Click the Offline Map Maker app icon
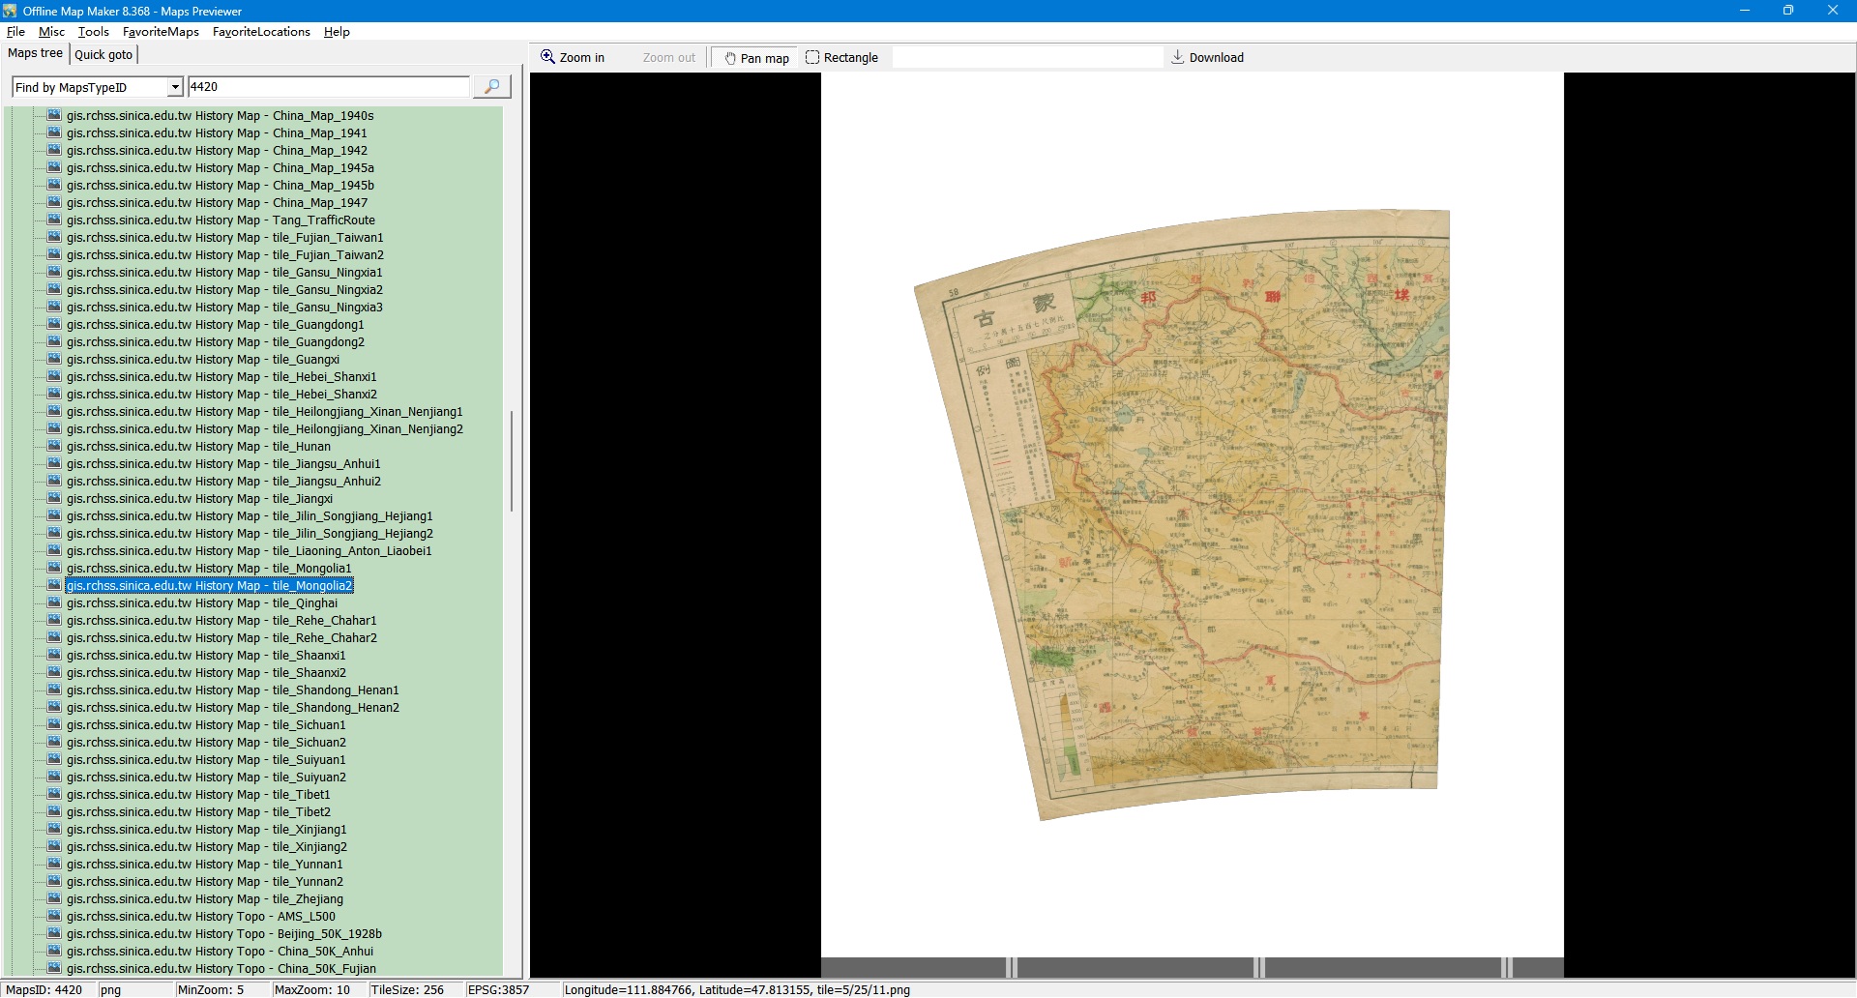Image resolution: width=1857 pixels, height=998 pixels. pos(10,11)
